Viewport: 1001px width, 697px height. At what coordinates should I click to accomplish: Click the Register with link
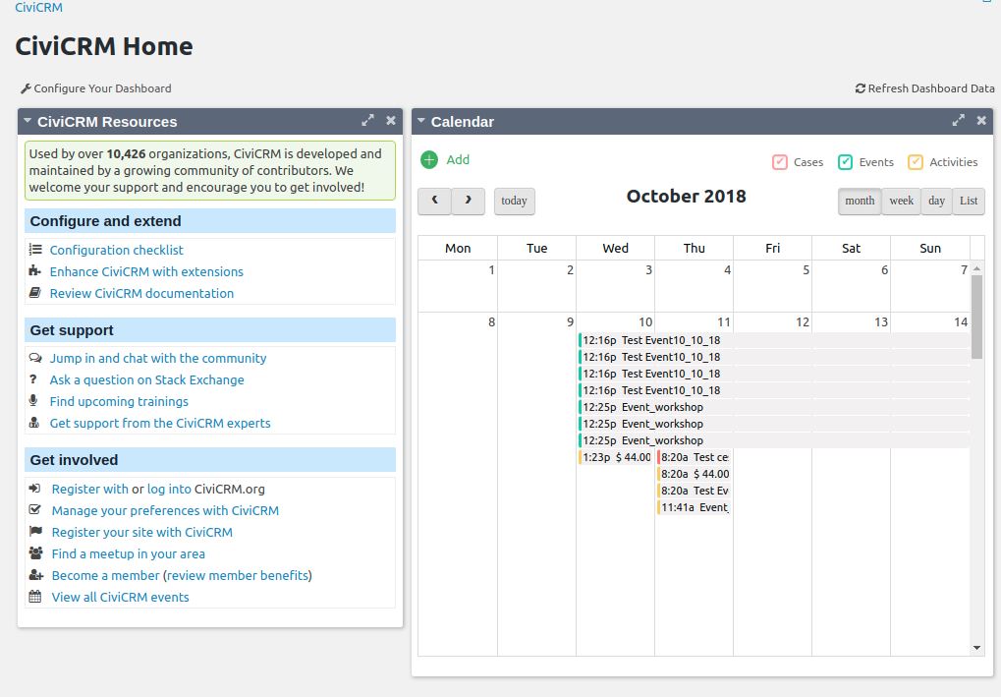(90, 489)
